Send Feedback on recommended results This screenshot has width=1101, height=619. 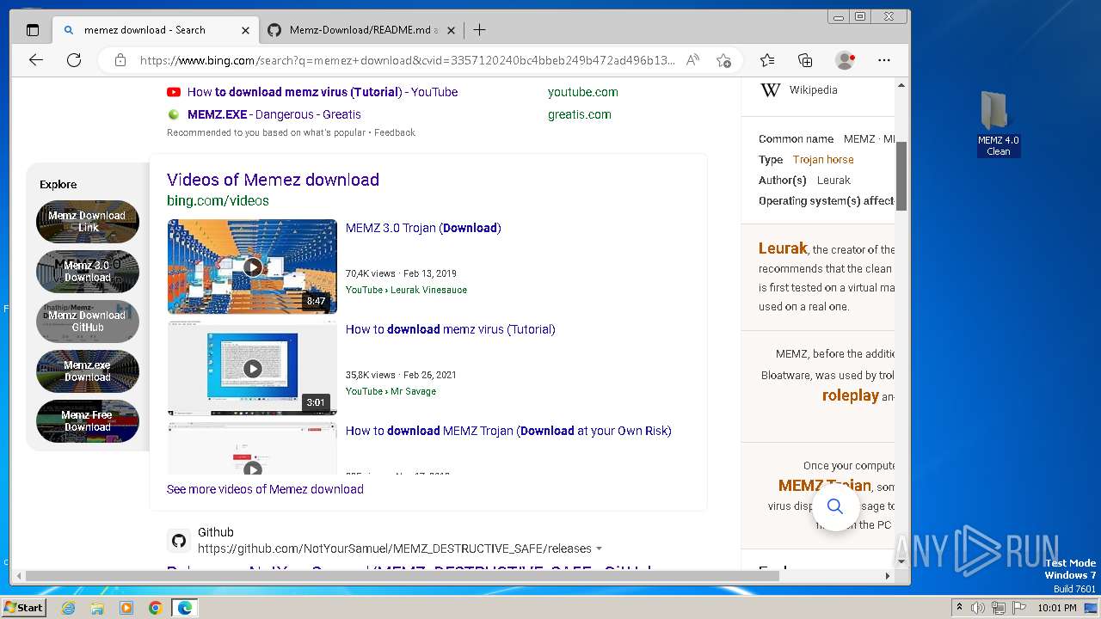click(x=395, y=132)
